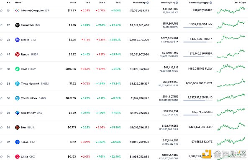The image size is (251, 163).
Task: Click the Internet Computer coin logo
Action: pos(17,10)
